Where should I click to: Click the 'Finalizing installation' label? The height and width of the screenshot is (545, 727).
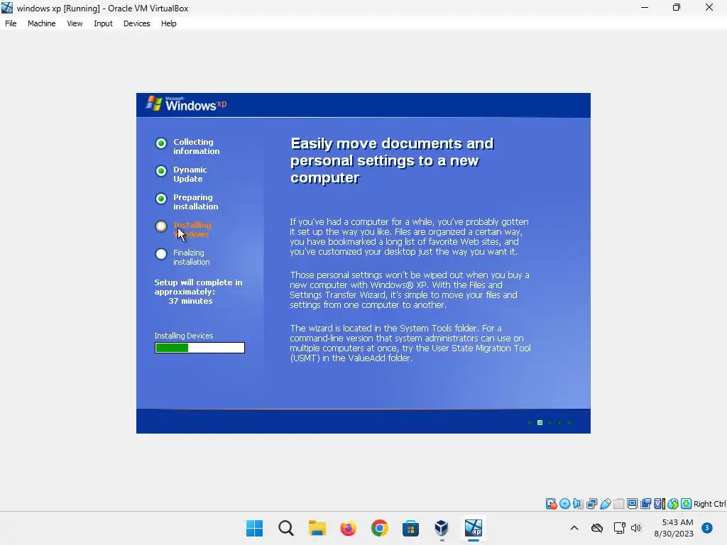point(192,257)
